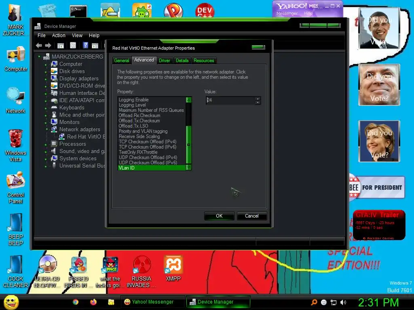Viewport: 414px width, 310px height.
Task: Open the file explorer taskbar icon
Action: [111, 302]
